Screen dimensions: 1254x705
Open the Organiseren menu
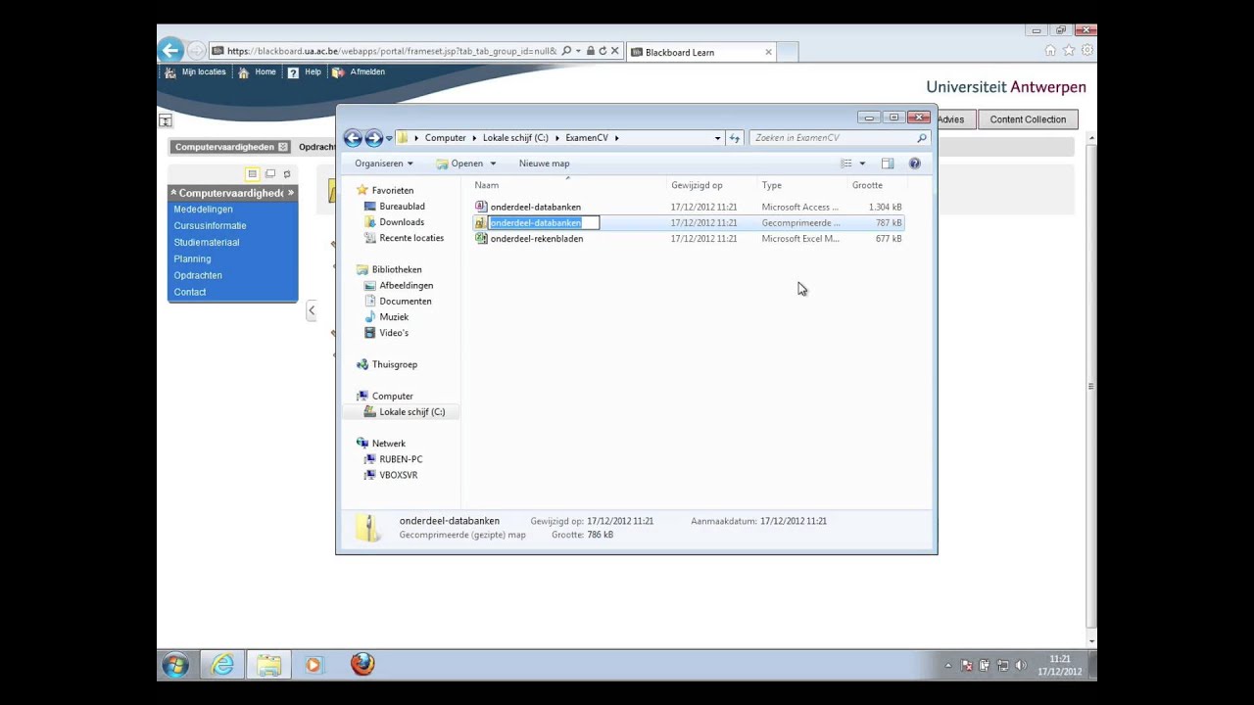pyautogui.click(x=384, y=164)
